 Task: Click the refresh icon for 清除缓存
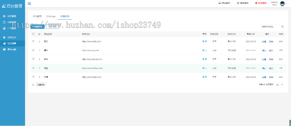(x=238, y=3)
